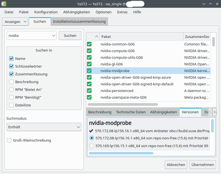Enable RPM "Bietet An" checkbox

point(11,89)
